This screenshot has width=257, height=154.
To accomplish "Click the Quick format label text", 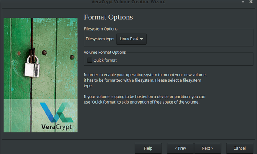I will [x=105, y=61].
